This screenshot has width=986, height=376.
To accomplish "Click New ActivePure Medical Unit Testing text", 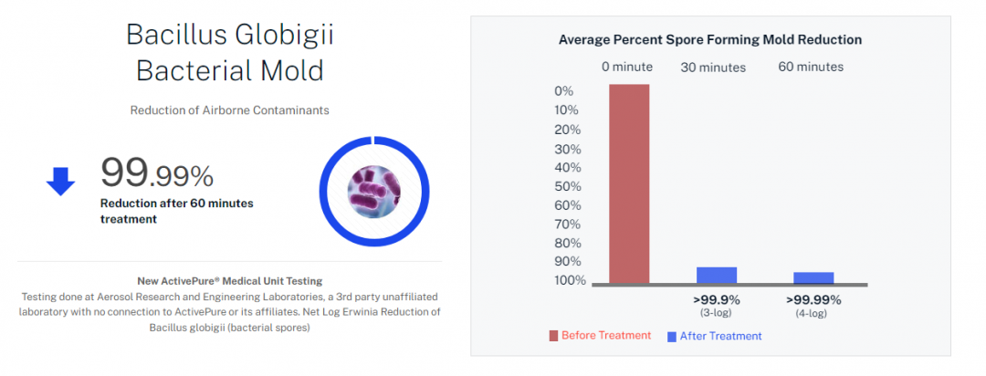I will [x=229, y=281].
